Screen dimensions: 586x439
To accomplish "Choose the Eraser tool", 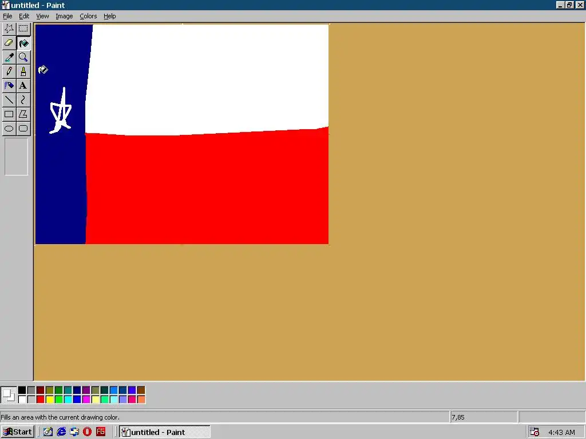I will point(9,43).
